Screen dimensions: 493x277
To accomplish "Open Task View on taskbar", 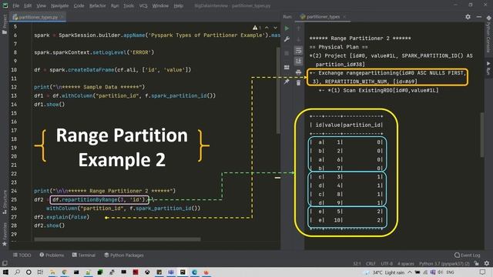I will [41, 272].
